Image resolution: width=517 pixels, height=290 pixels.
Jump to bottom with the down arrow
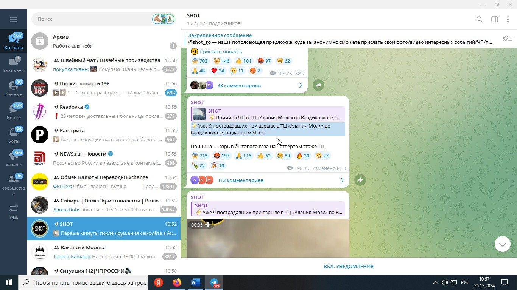[502, 244]
